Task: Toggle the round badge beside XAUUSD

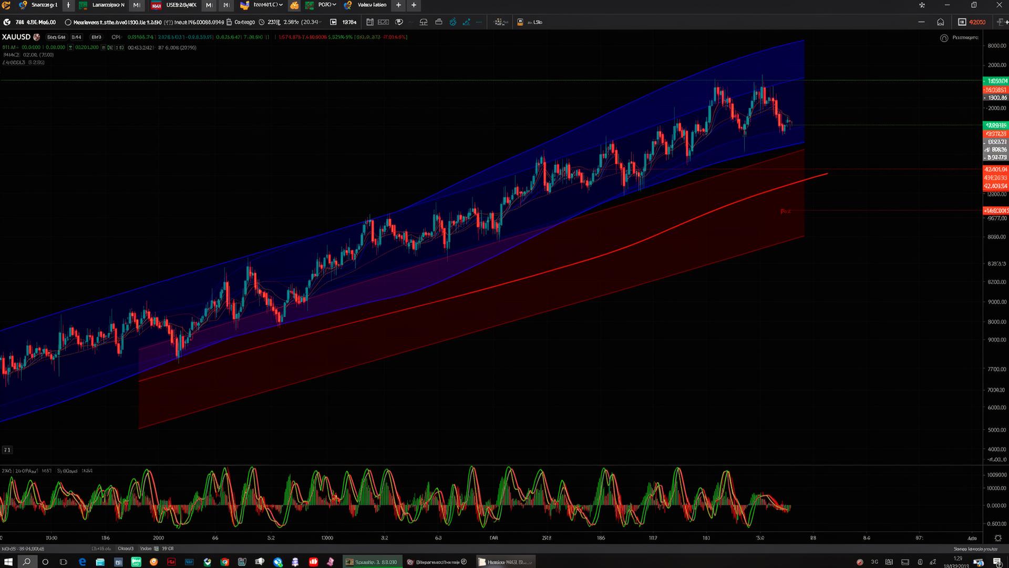Action: click(36, 37)
